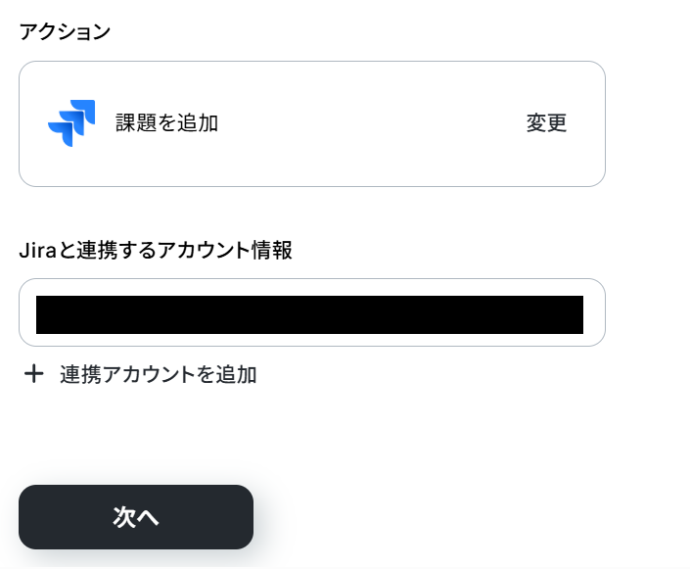690x569 pixels.
Task: Select the action card containing 課題を追加
Action: pos(312,123)
